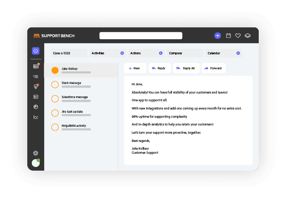
Task: Open the line chart analytics icon
Action: [x=36, y=117]
